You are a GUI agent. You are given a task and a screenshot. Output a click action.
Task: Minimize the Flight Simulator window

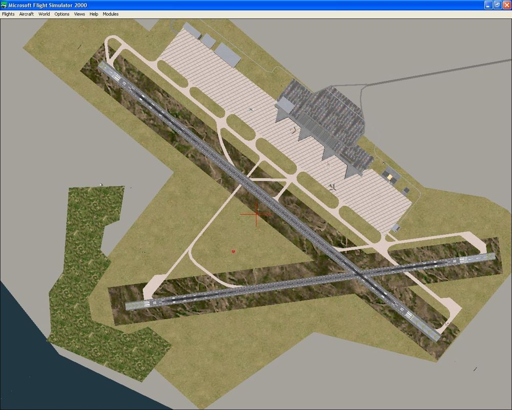click(488, 5)
